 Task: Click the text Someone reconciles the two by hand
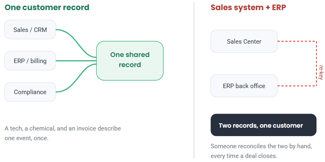point(261,146)
